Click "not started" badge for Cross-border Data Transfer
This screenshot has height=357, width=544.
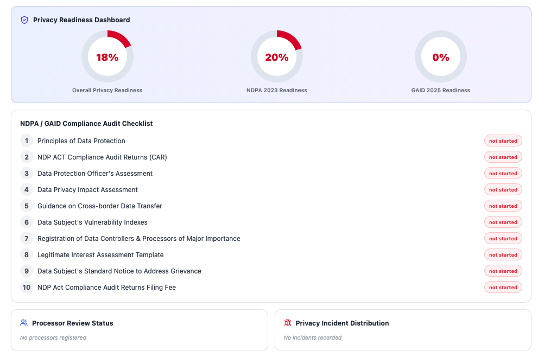point(503,206)
